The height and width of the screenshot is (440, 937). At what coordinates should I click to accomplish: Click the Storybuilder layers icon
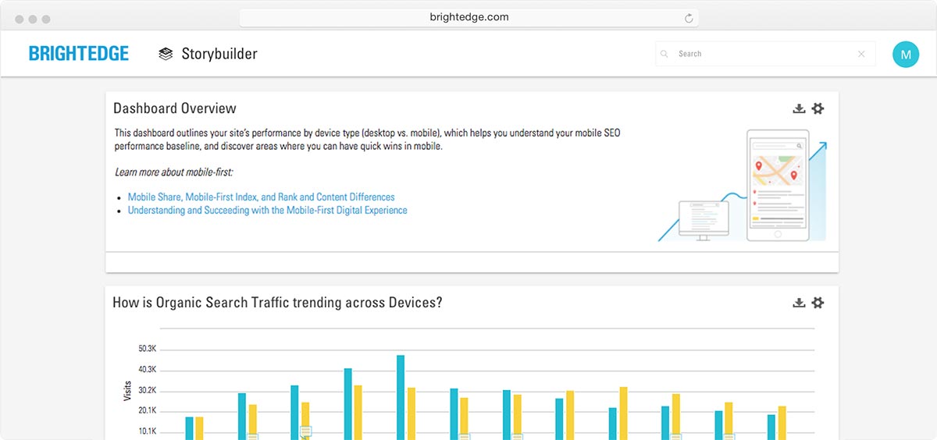(x=165, y=54)
